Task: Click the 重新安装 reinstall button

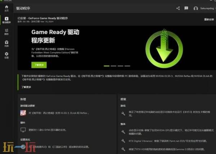Action: point(209,19)
